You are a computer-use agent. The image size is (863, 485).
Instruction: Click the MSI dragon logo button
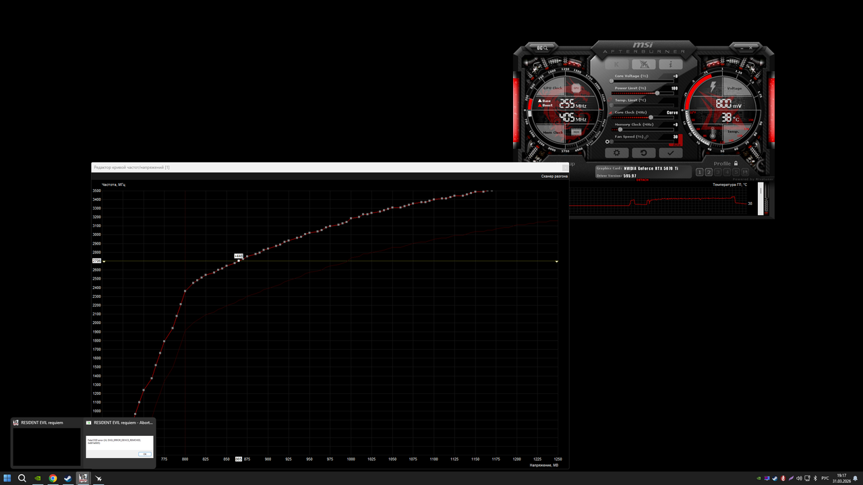coord(644,65)
